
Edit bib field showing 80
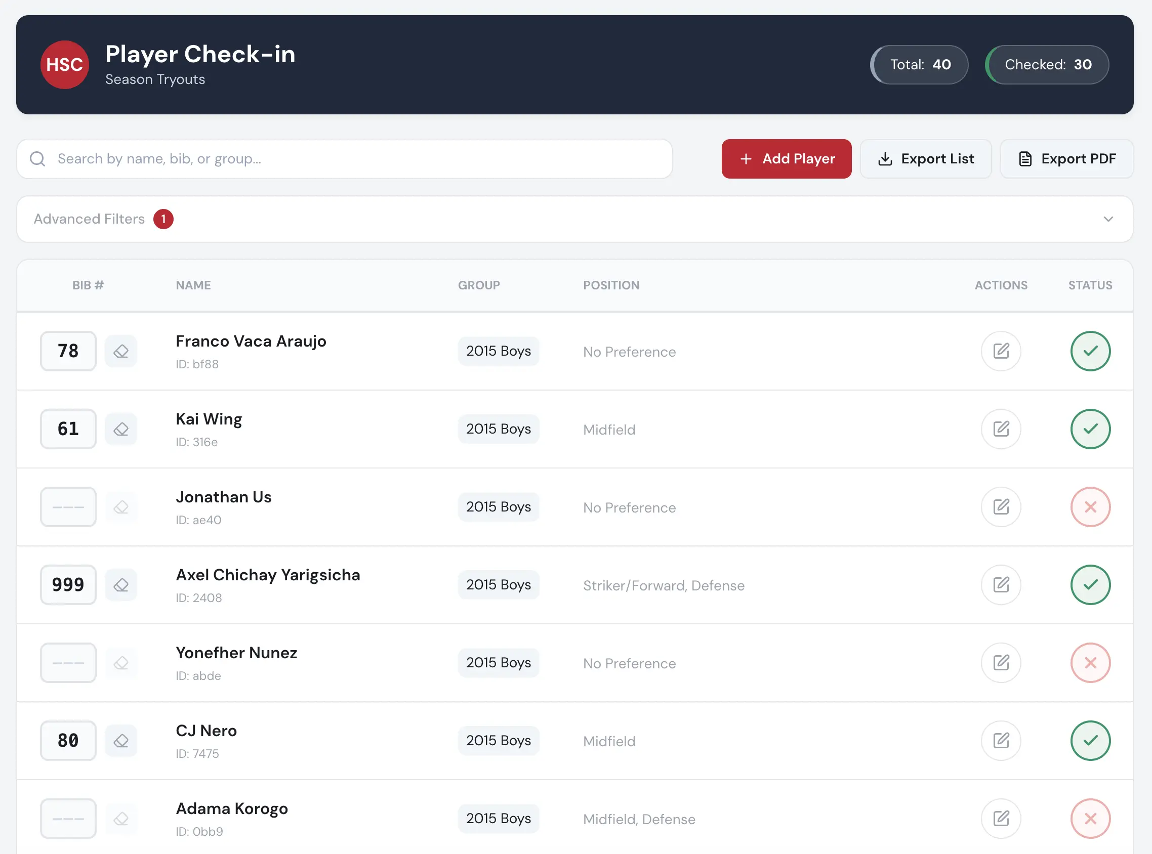(68, 741)
